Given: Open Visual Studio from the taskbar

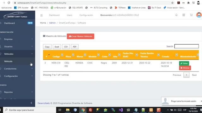Looking at the screenshot, I should [x=121, y=110].
